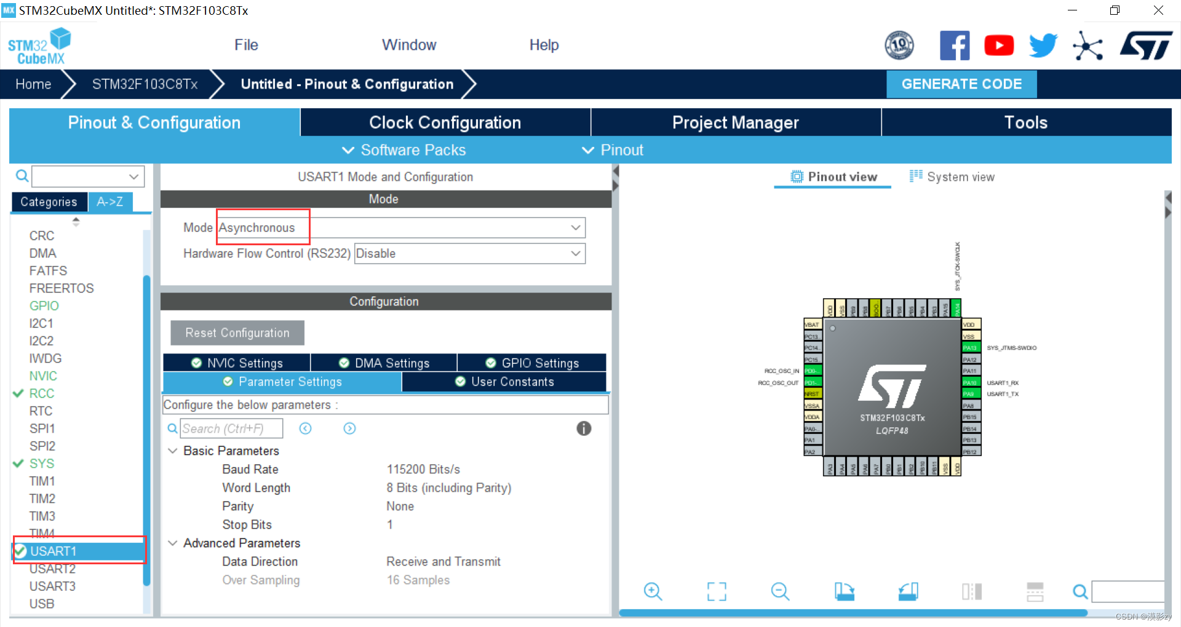Viewport: 1181px width, 627px height.
Task: Click the parameter search magnifier icon
Action: click(x=173, y=428)
